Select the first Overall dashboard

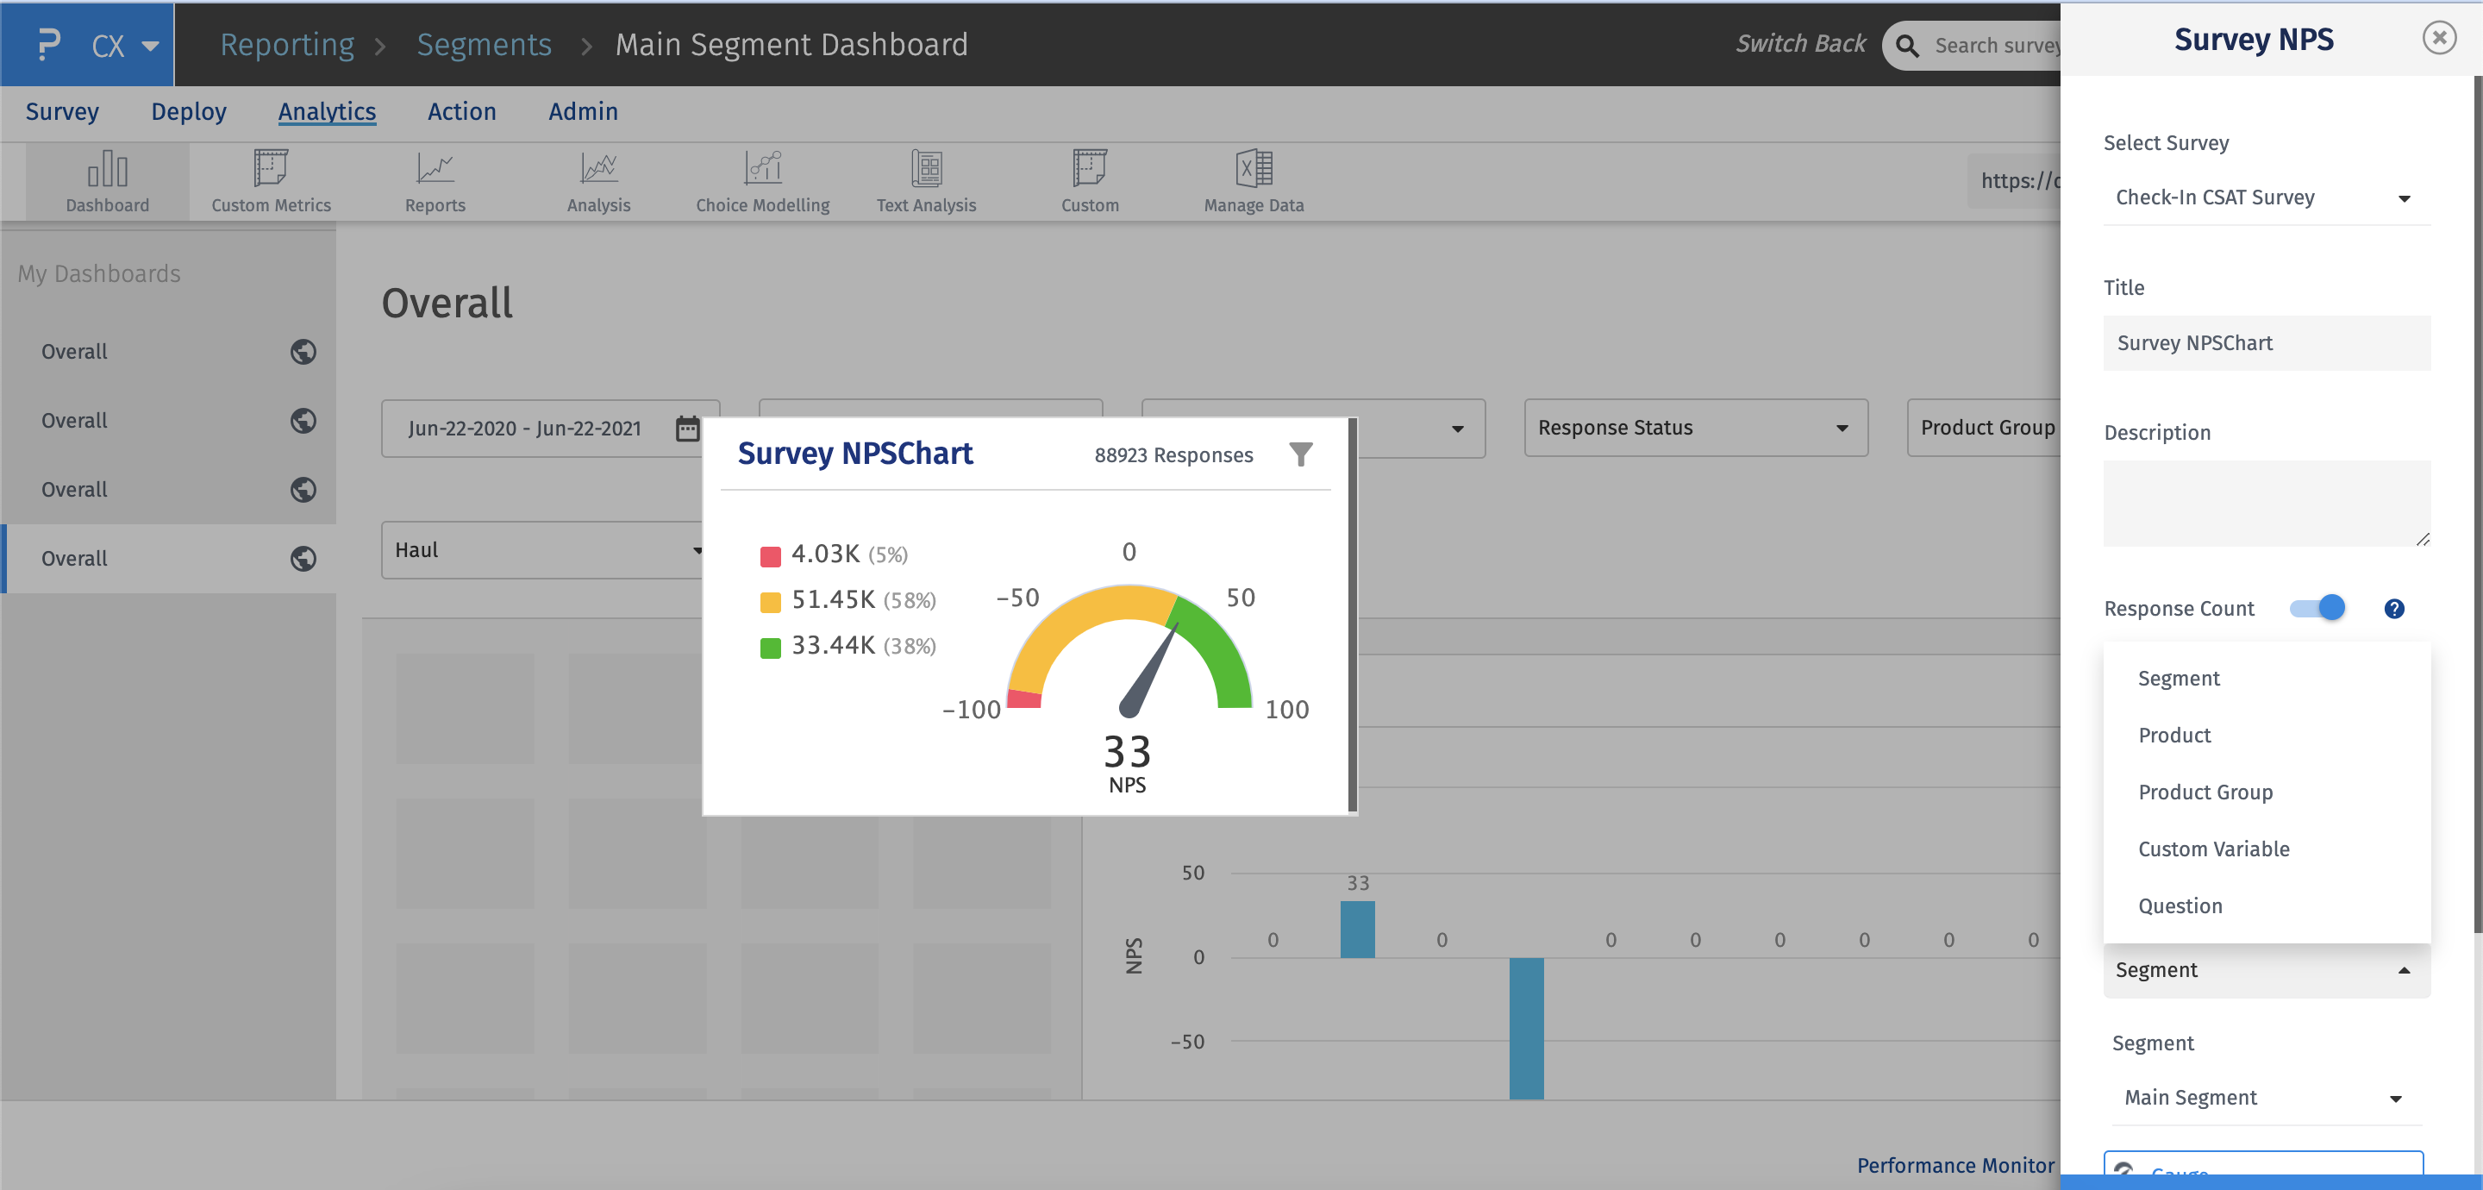[168, 352]
